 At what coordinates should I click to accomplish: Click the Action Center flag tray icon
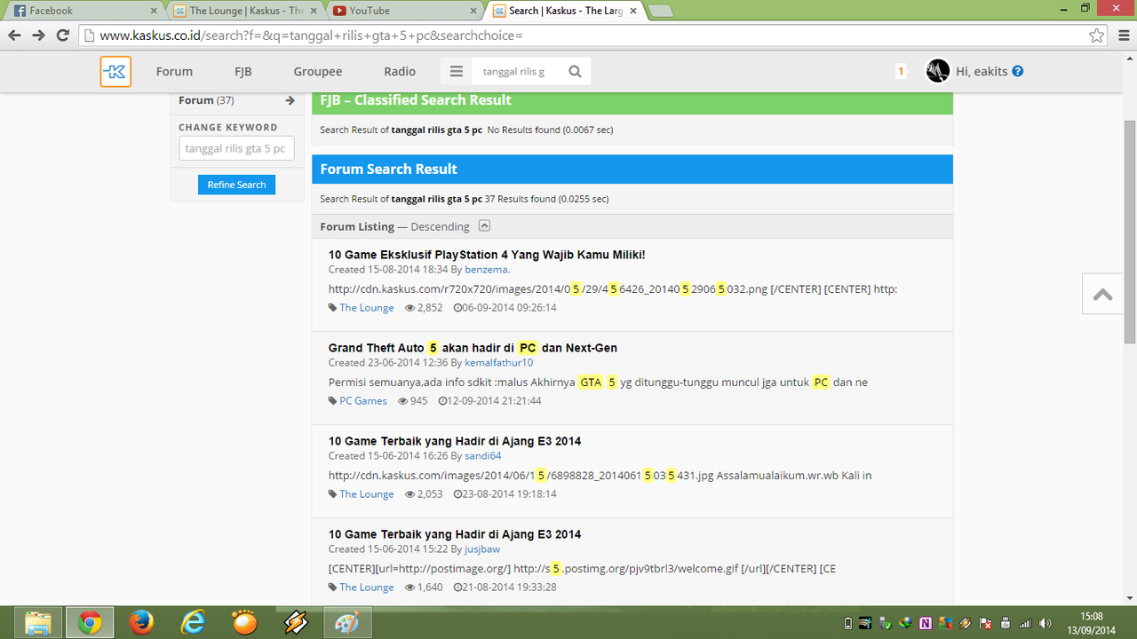(986, 623)
